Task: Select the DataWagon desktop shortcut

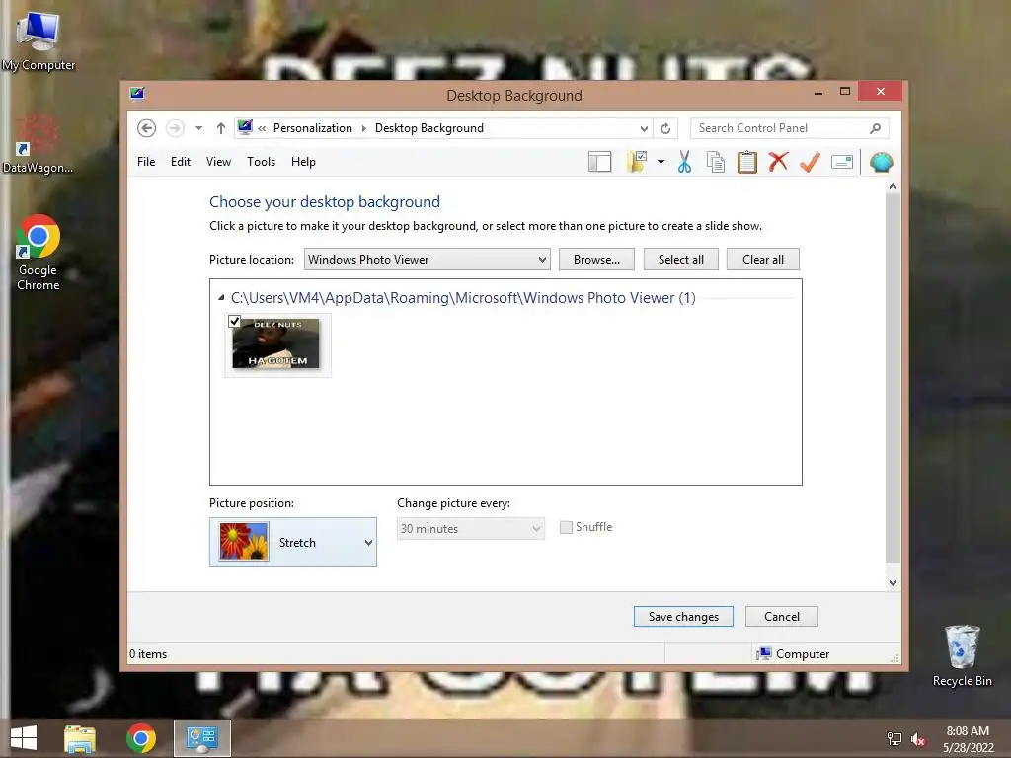Action: click(x=38, y=145)
